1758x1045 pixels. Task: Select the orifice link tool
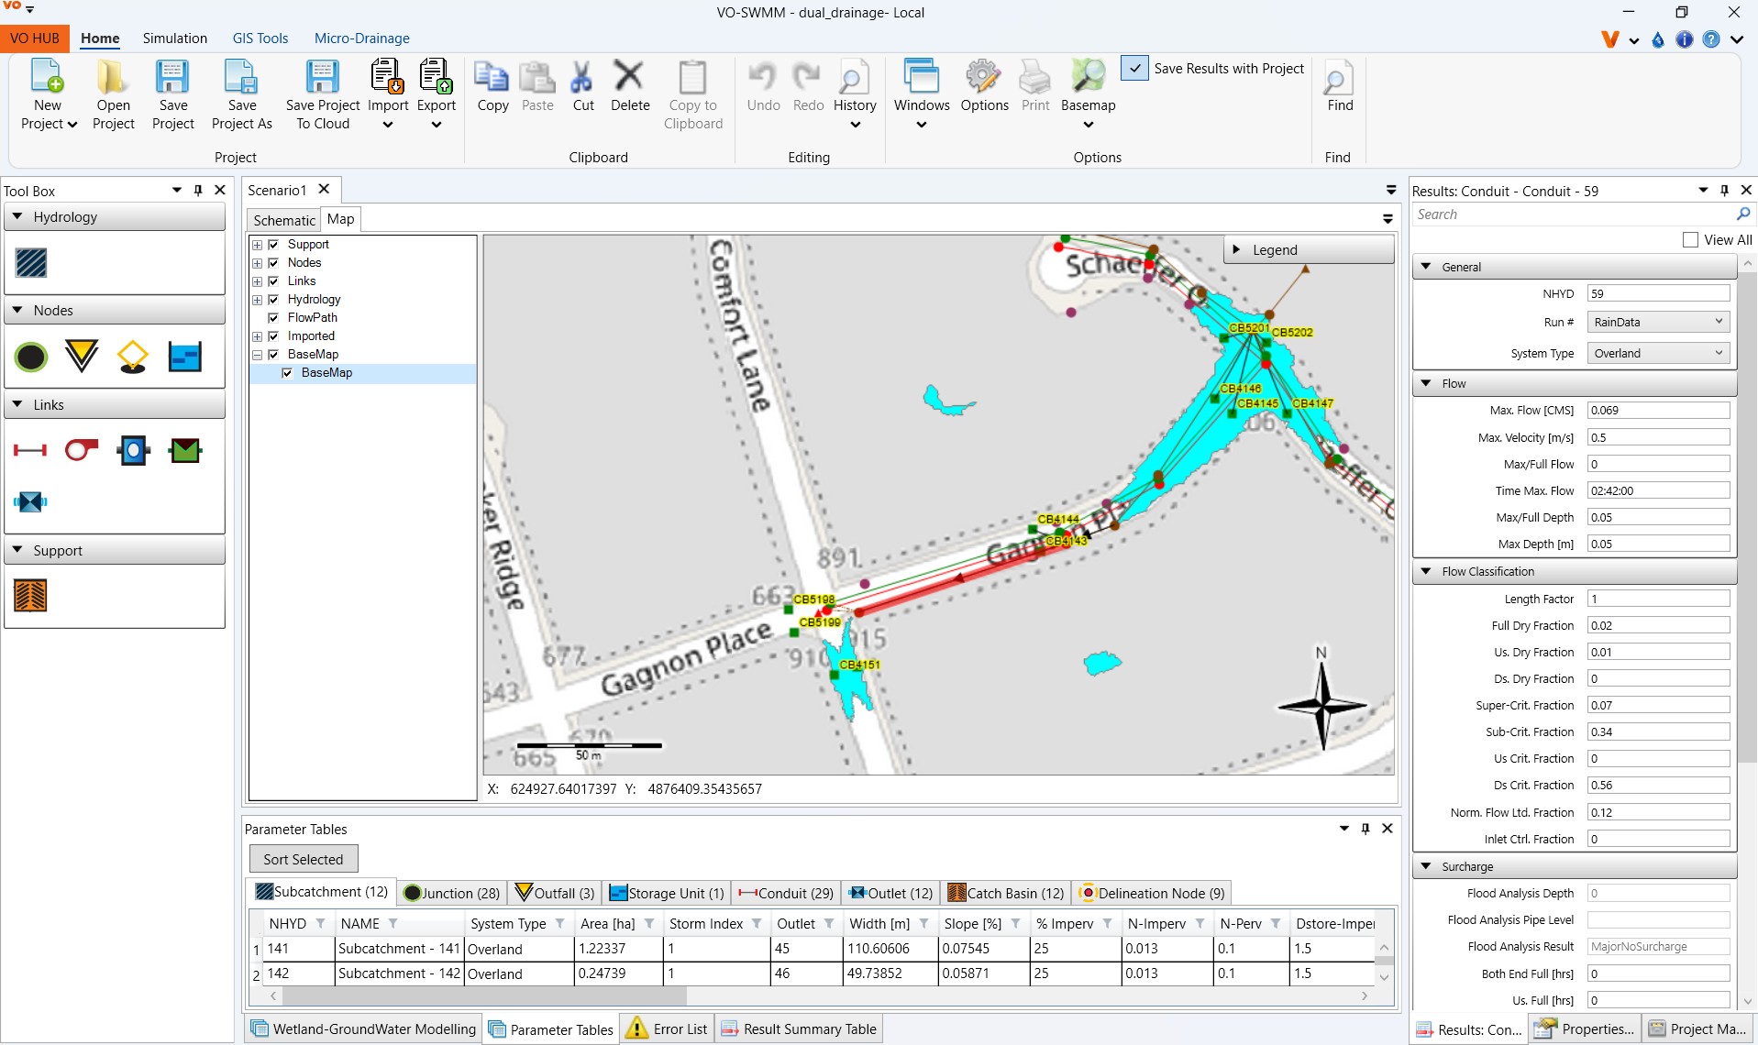click(x=133, y=450)
